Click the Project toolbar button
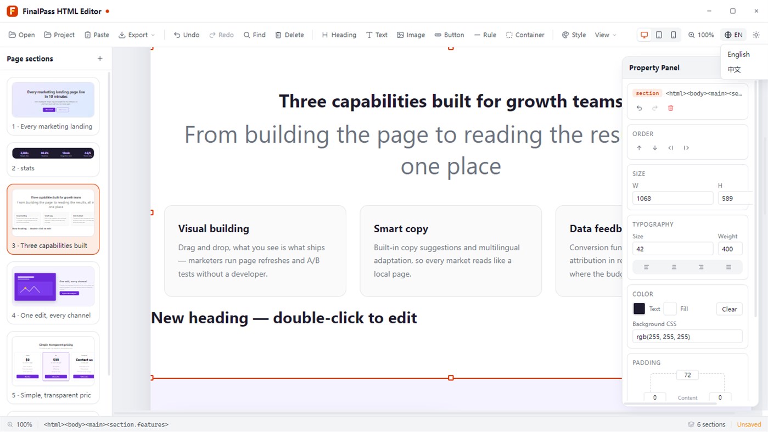Viewport: 768px width, 432px height. (x=59, y=35)
